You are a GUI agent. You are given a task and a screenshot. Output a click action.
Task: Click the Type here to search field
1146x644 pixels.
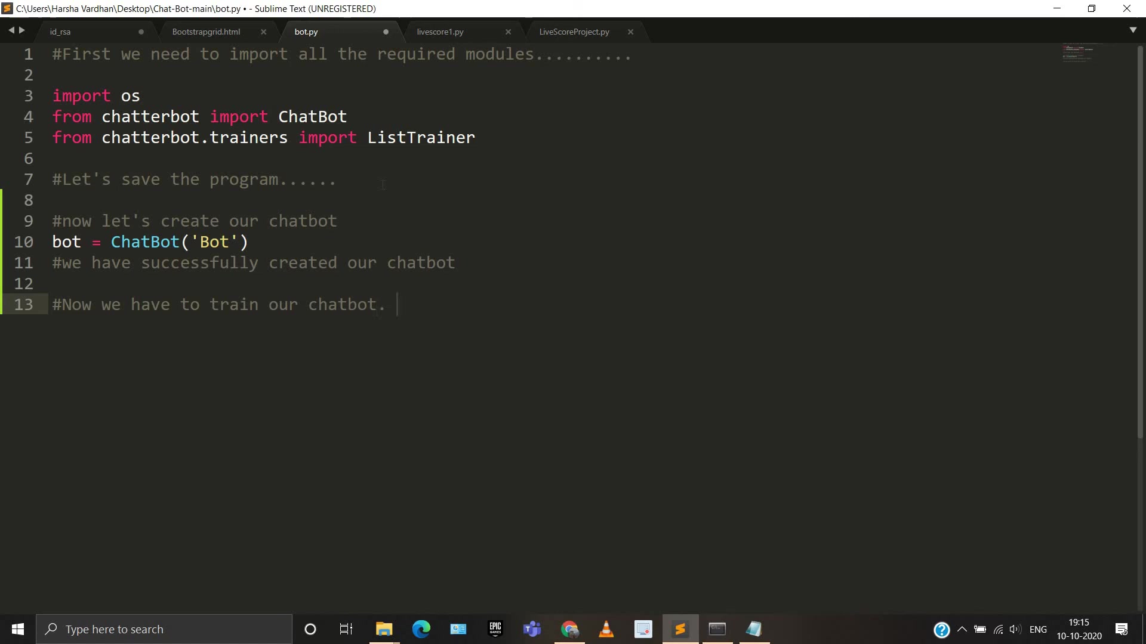pos(164,629)
